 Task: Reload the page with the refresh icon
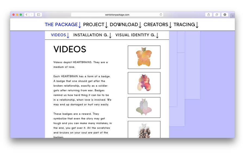pos(161,15)
